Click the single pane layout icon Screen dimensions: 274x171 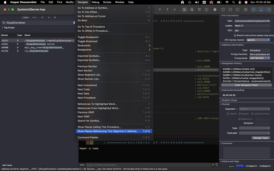pyautogui.click(x=238, y=9)
